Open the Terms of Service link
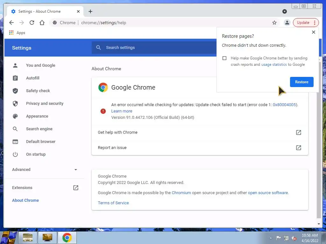This screenshot has height=244, width=326. pyautogui.click(x=113, y=203)
